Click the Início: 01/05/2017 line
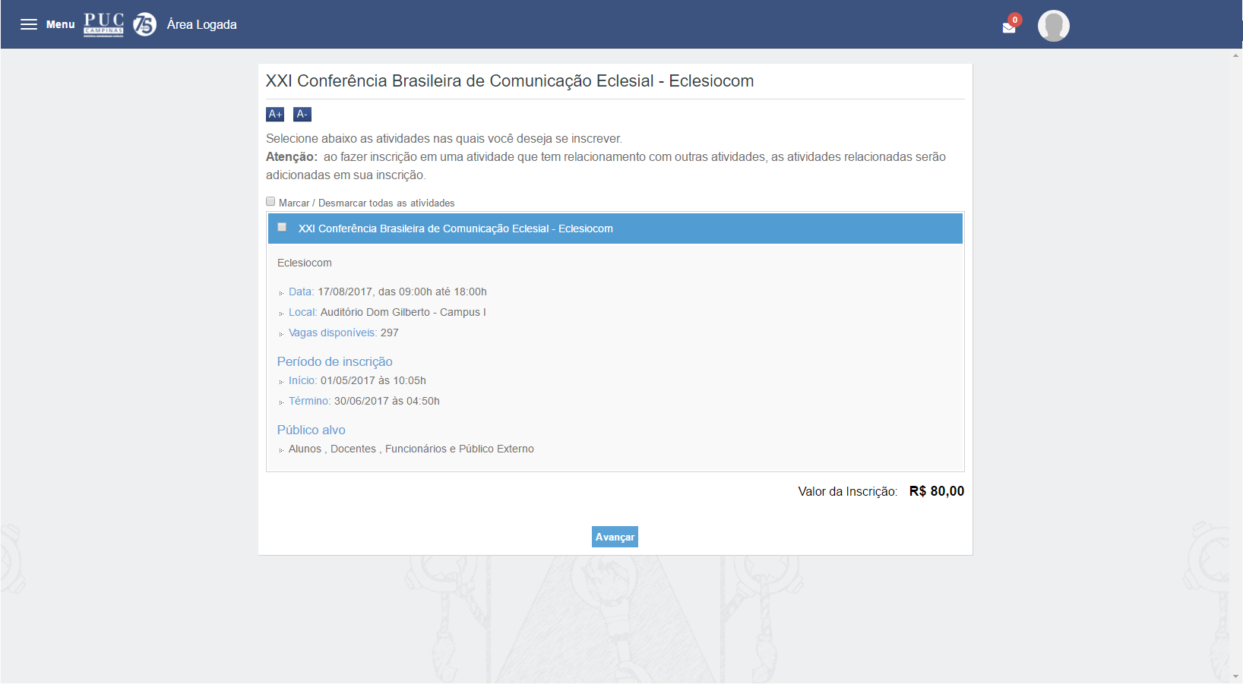This screenshot has height=684, width=1243. (357, 380)
